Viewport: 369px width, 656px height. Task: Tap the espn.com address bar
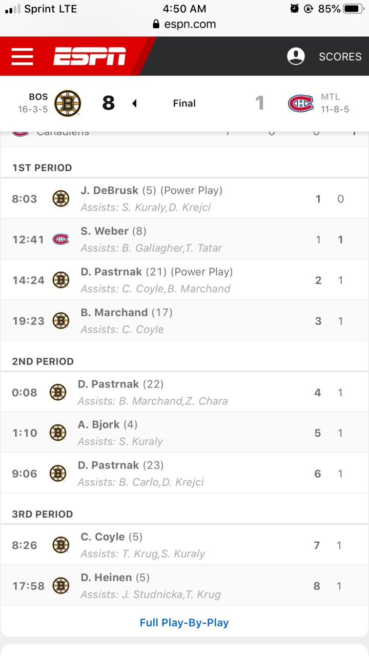coord(184,24)
